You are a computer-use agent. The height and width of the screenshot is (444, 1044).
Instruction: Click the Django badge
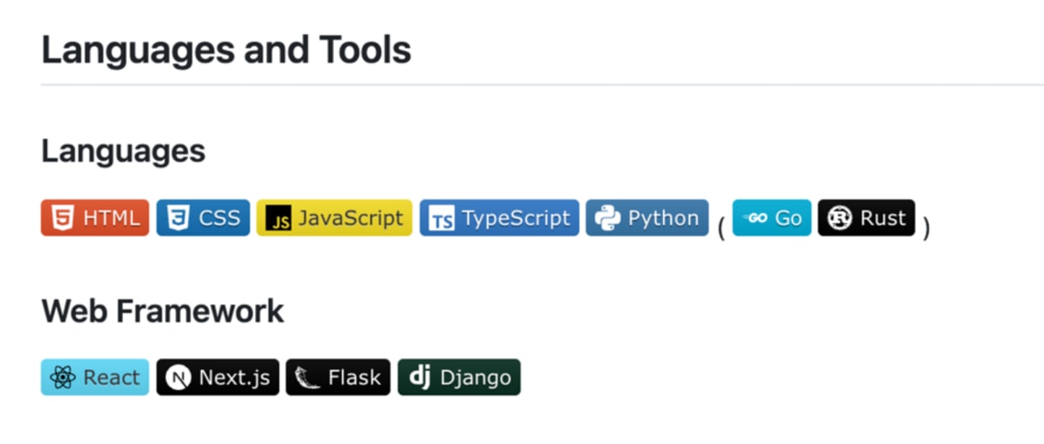[459, 377]
